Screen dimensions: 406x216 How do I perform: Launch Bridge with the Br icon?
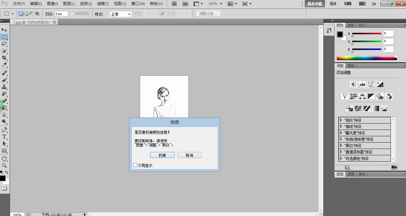pos(174,4)
